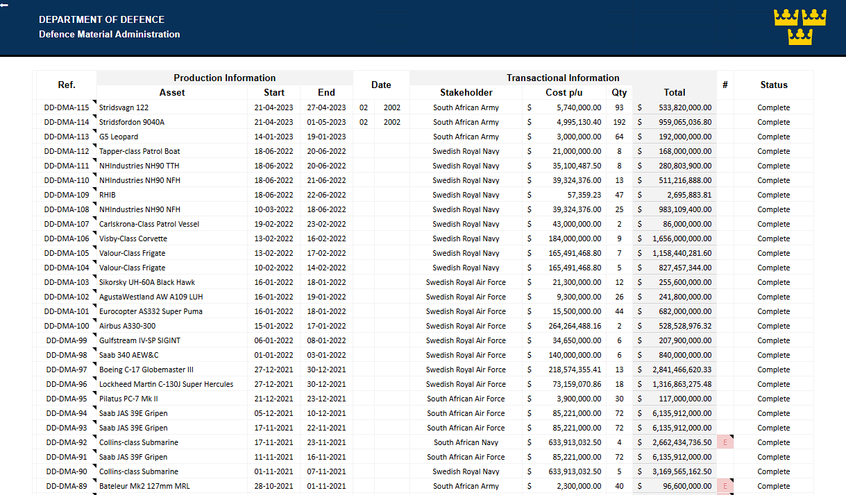Click the Gulfstream IV-SP SIGINT cell
Screen dimensions: 846x495
pyautogui.click(x=172, y=340)
